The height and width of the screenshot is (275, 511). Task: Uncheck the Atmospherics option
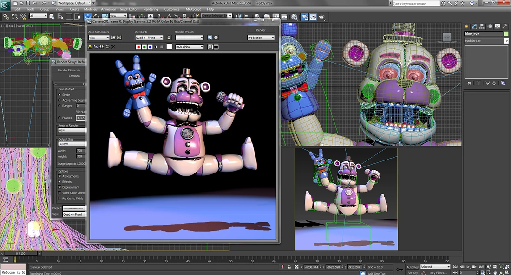[x=59, y=176]
